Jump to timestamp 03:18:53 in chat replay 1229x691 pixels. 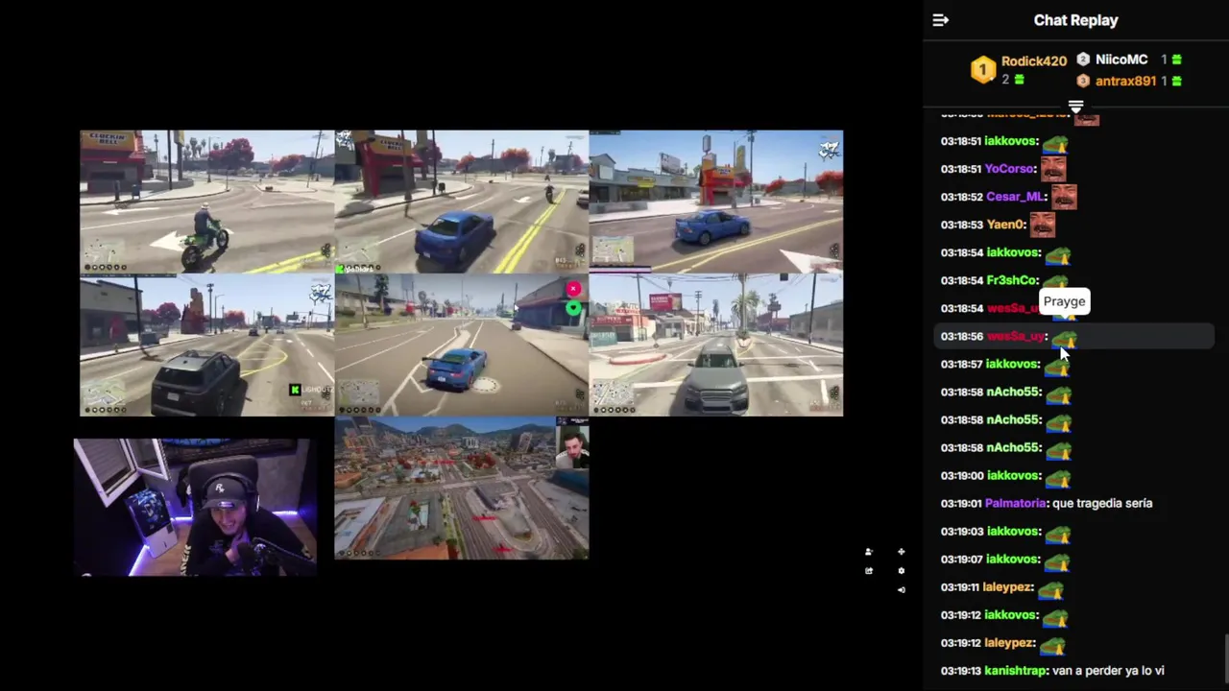click(961, 225)
